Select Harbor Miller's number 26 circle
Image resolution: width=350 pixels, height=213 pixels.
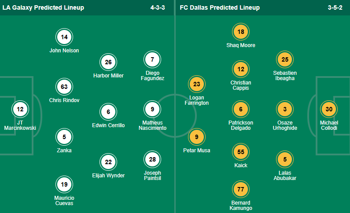(x=108, y=62)
